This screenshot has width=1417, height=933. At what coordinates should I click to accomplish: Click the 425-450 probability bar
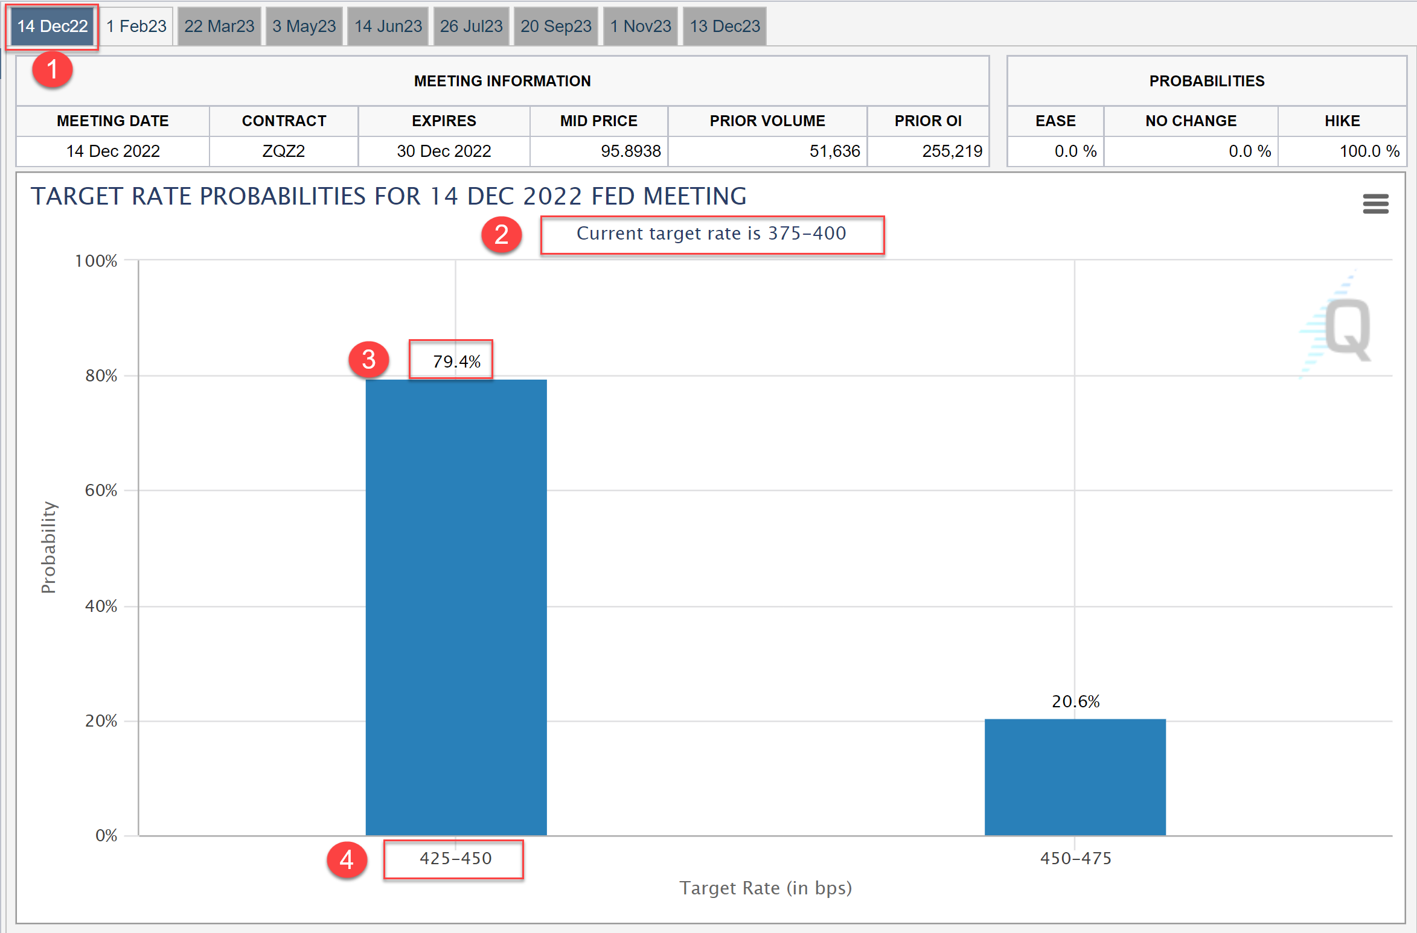(456, 607)
